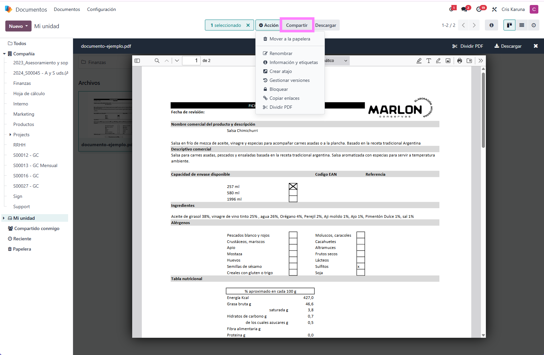Open the chat messages icon in top bar
Image resolution: width=544 pixels, height=355 pixels.
tap(464, 9)
